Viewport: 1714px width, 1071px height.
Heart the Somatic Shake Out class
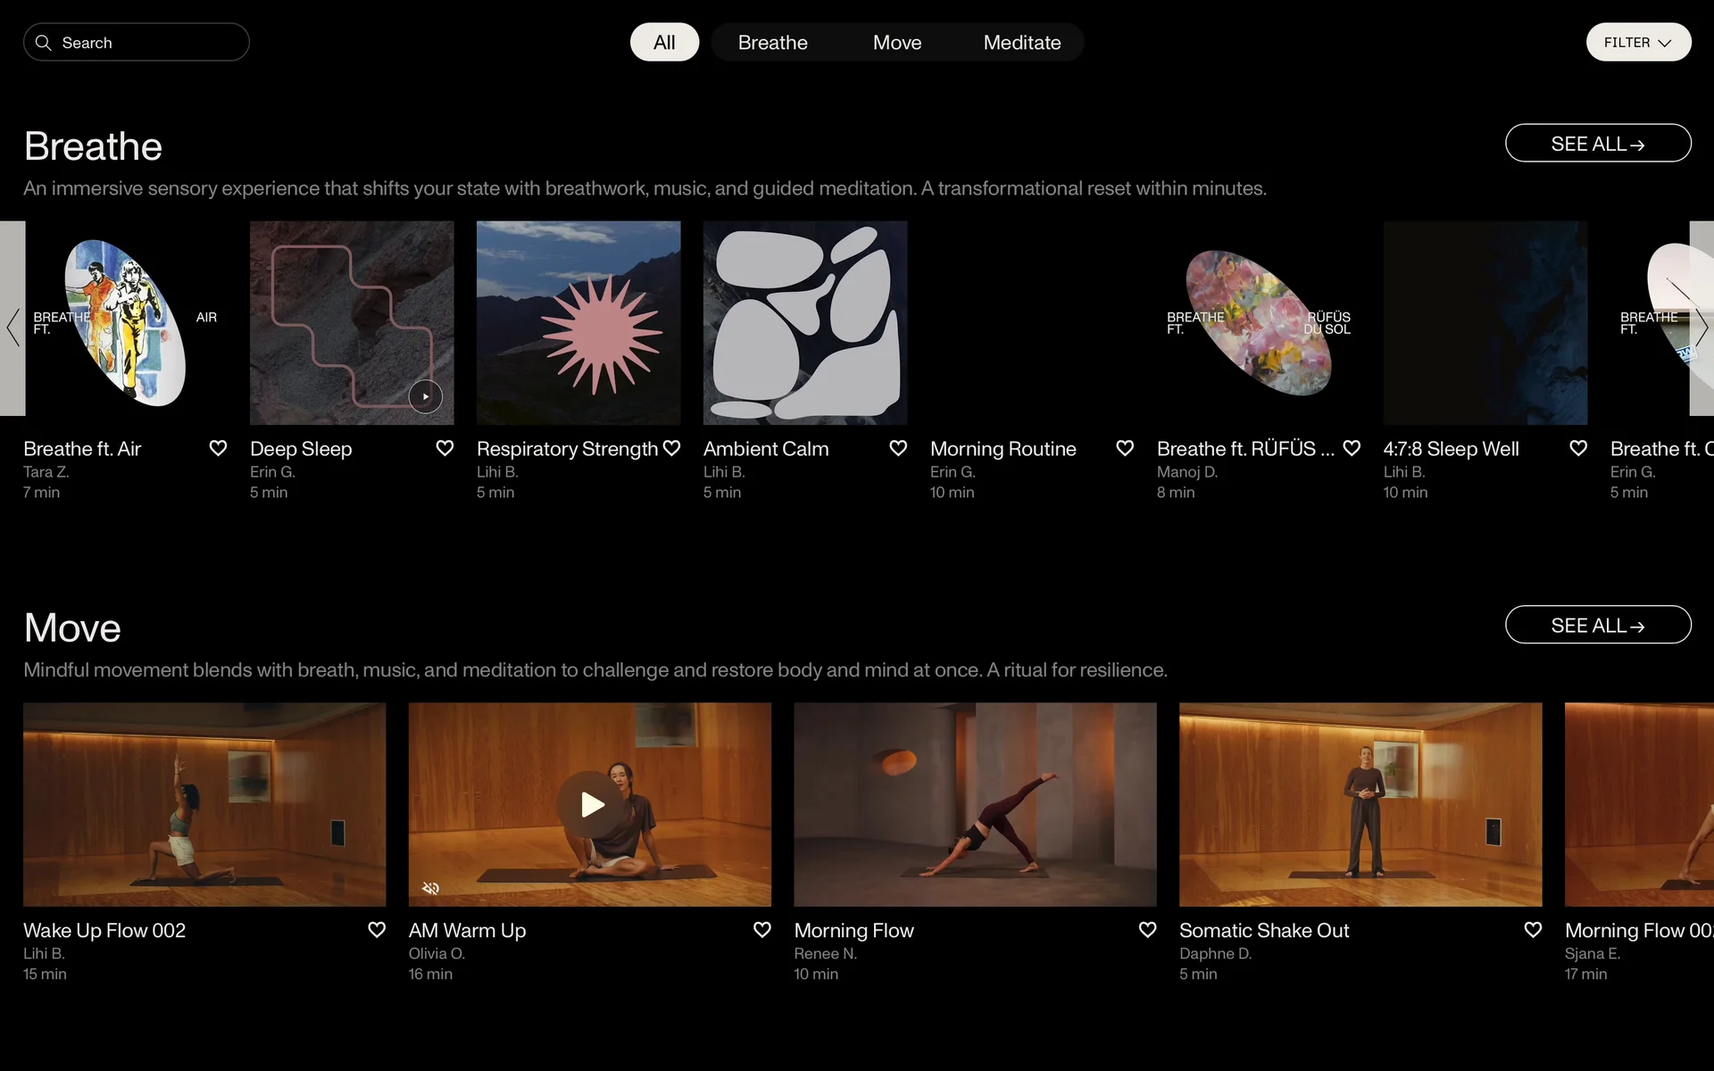tap(1533, 930)
